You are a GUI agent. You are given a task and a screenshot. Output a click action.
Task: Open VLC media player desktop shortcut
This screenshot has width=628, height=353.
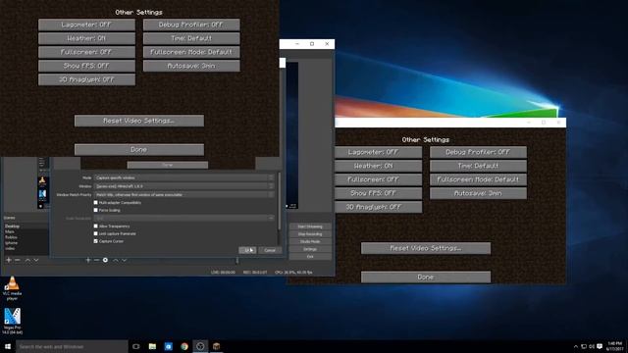point(12,288)
